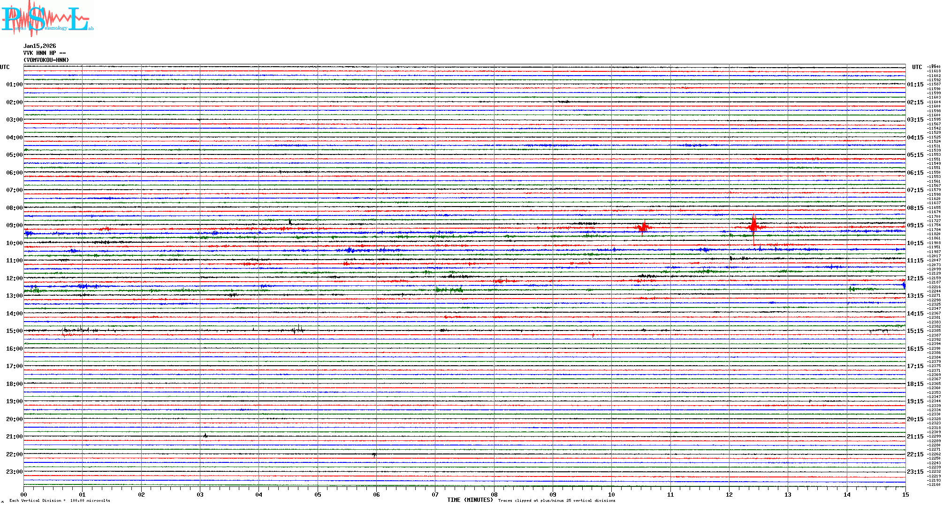
Task: Click the minute 15 tick on bottom axis
Action: click(x=905, y=494)
